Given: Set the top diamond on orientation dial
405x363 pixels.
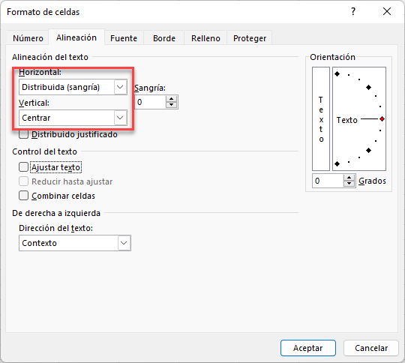Looking at the screenshot, I should (337, 74).
